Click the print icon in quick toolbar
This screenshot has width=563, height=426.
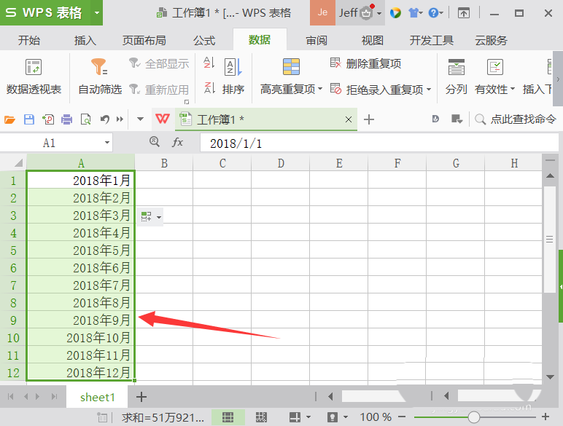pyautogui.click(x=67, y=119)
